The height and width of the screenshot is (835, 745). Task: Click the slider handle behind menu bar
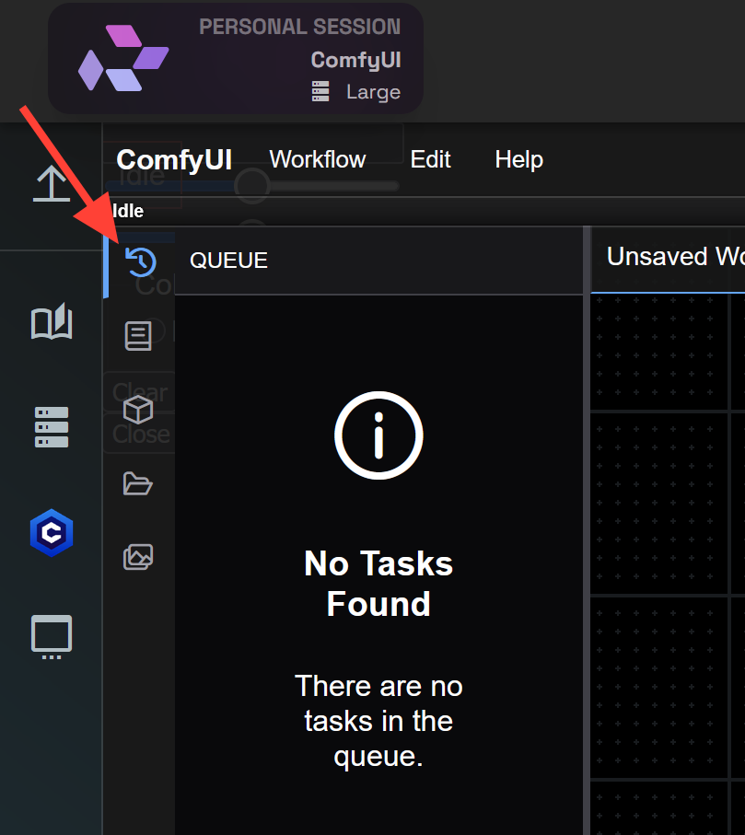[x=252, y=186]
